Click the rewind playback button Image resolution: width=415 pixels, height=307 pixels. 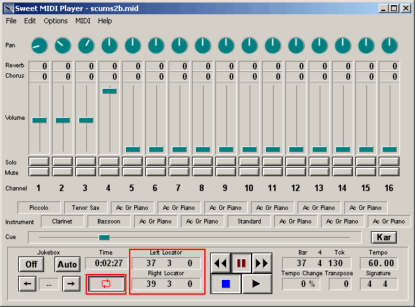[220, 263]
